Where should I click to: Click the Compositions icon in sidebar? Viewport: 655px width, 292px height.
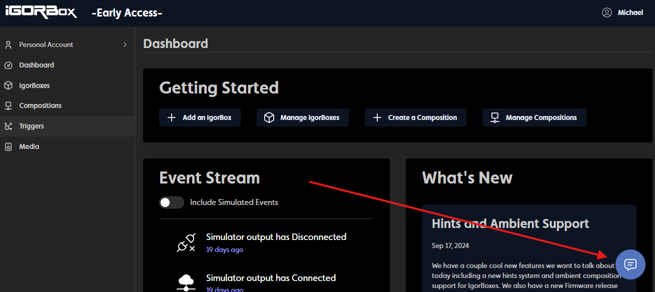coord(8,106)
